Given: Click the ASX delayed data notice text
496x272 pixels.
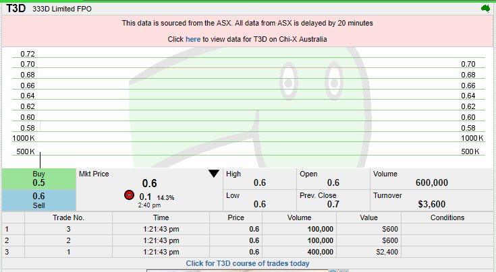Looking at the screenshot, I should [248, 23].
